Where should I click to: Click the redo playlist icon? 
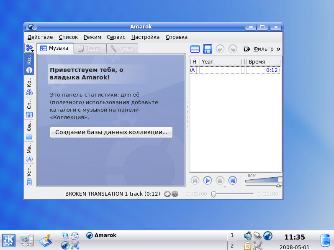[x=233, y=49]
